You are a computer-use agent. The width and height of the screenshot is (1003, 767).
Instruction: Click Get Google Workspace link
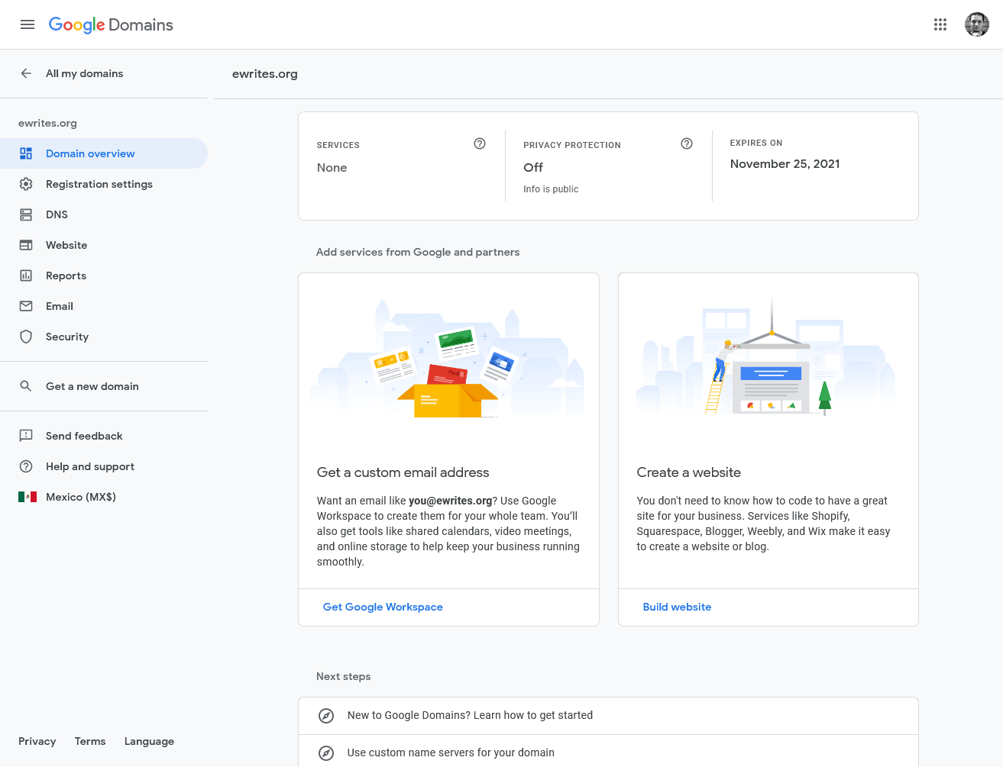coord(383,607)
